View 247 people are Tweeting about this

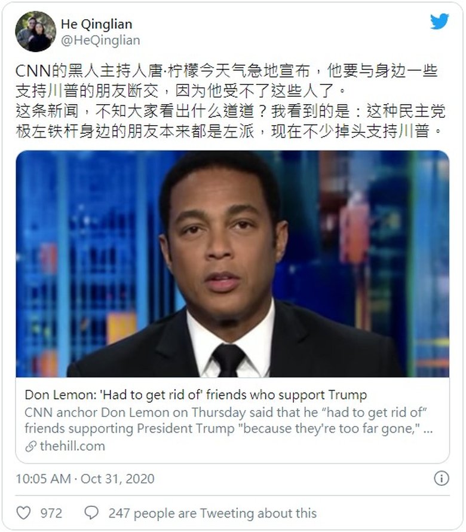click(x=212, y=513)
